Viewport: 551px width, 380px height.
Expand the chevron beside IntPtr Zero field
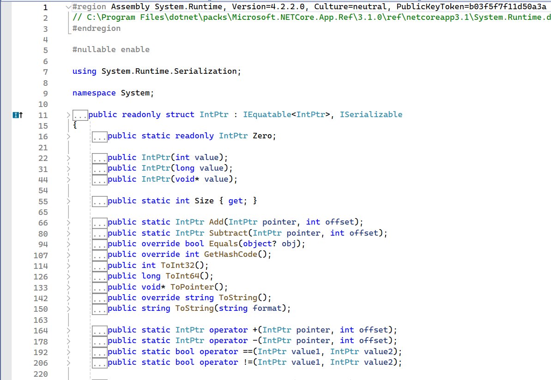pos(68,136)
